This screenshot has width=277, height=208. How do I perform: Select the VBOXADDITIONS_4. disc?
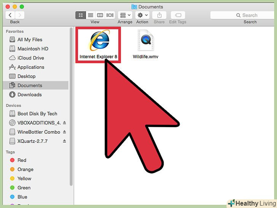point(35,123)
